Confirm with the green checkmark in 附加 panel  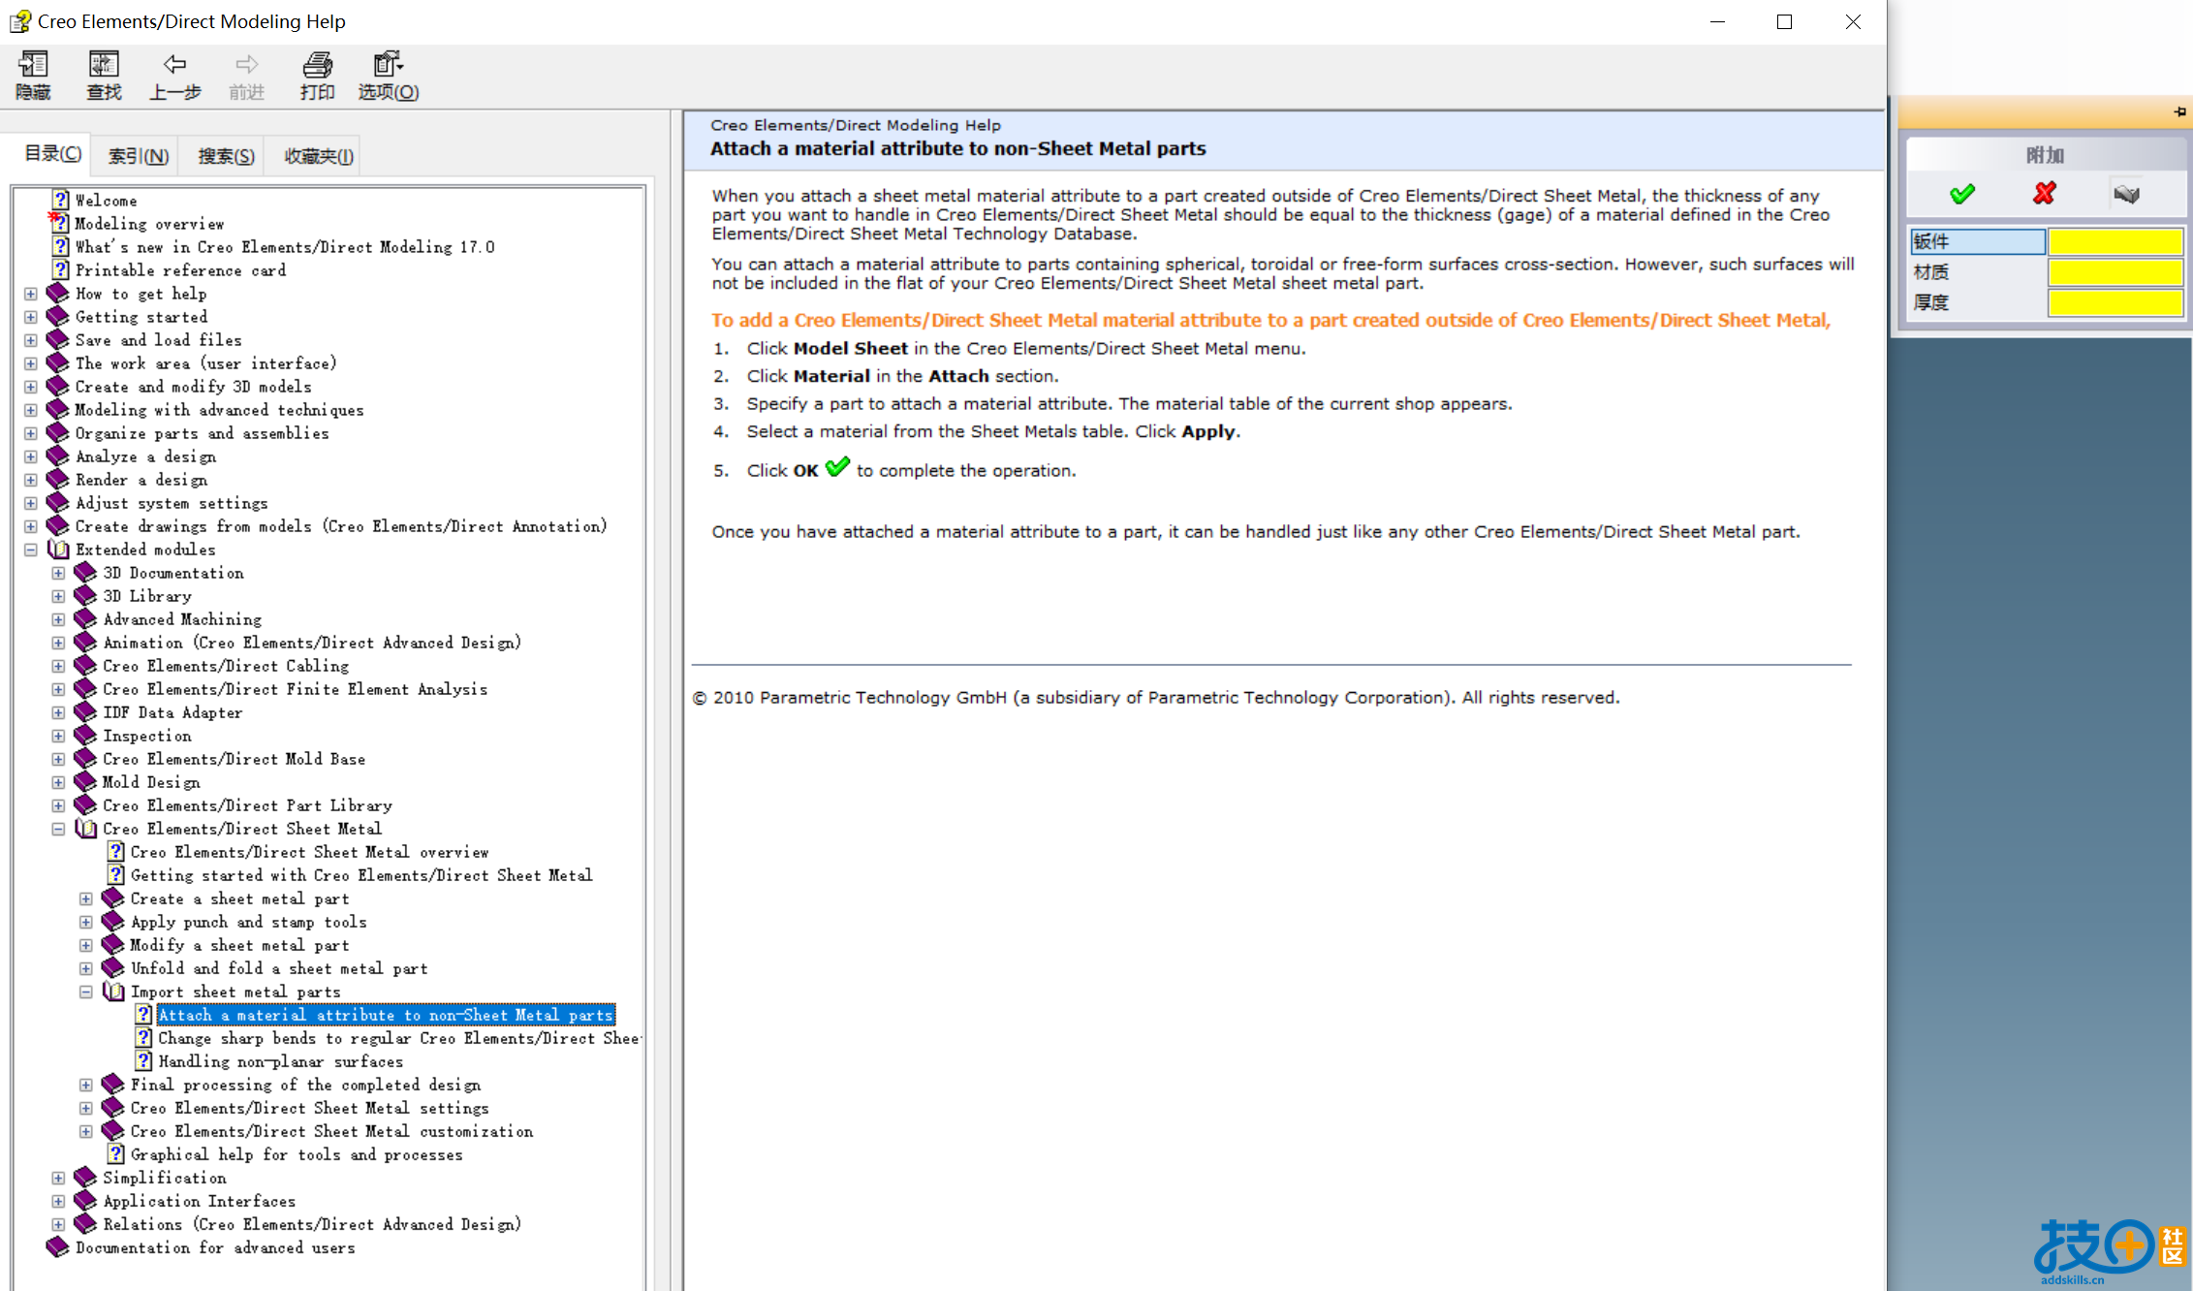pyautogui.click(x=1962, y=194)
